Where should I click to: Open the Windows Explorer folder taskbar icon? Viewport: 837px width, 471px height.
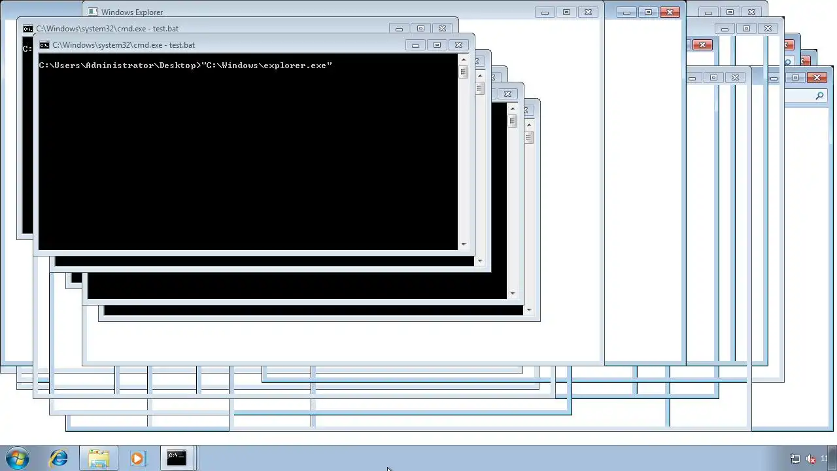tap(98, 458)
